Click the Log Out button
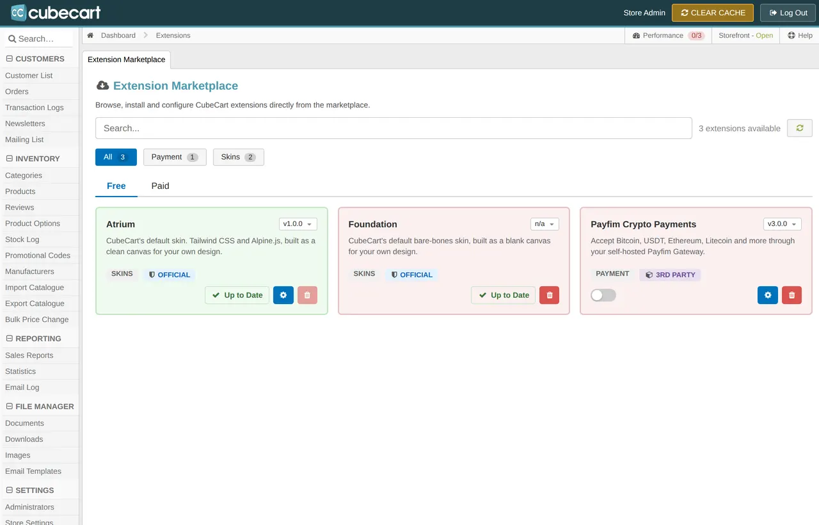Image resolution: width=819 pixels, height=525 pixels. (x=788, y=13)
